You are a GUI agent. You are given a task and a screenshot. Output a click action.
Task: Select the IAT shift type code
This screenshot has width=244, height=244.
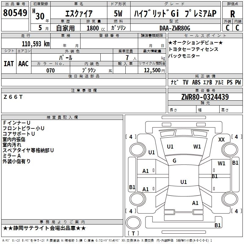[9, 64]
